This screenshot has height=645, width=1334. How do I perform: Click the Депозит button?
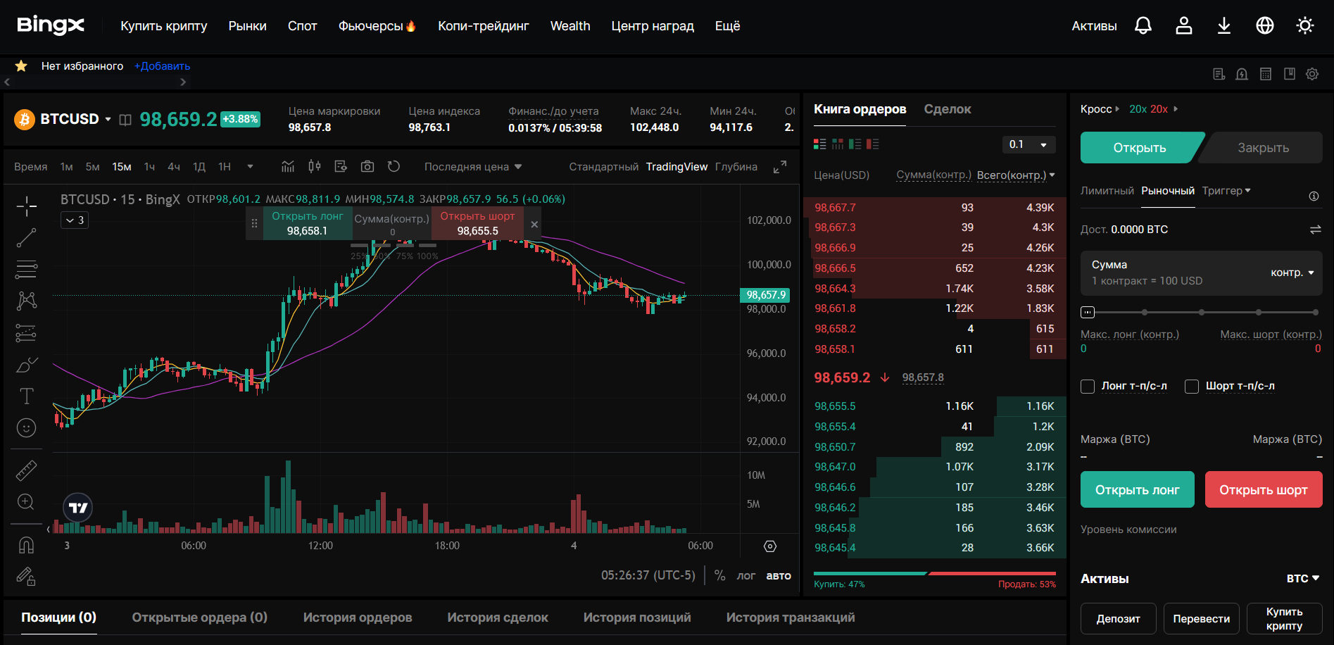[x=1118, y=618]
